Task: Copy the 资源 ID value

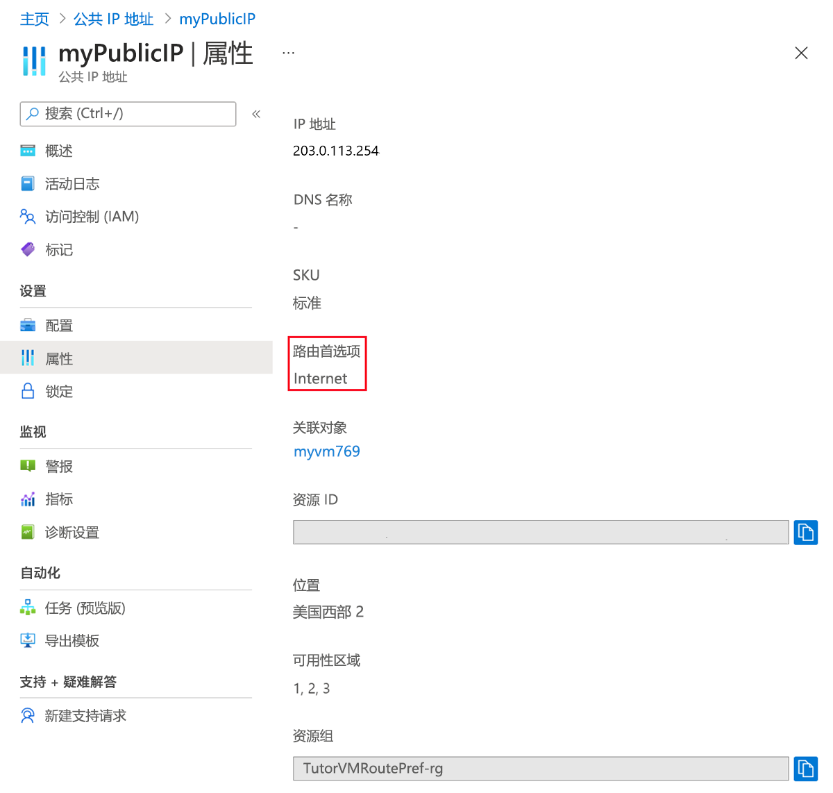Action: (x=805, y=532)
